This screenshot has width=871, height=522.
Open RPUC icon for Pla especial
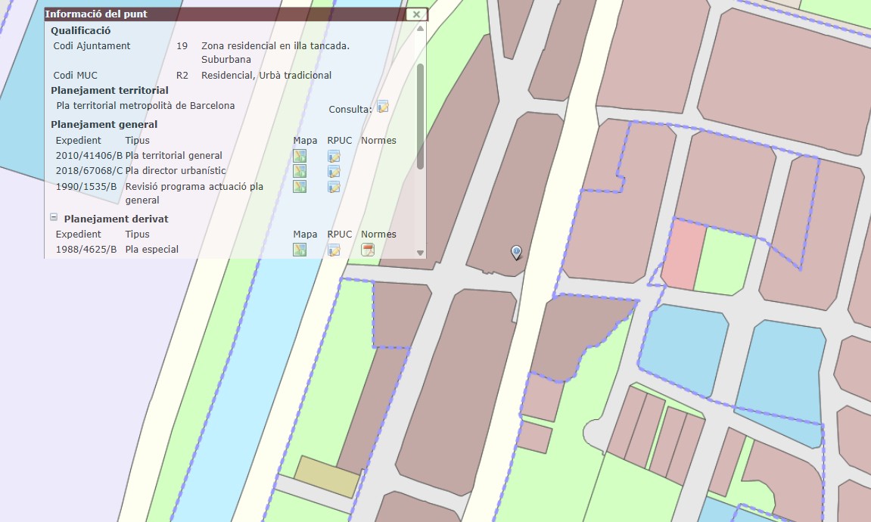(x=334, y=250)
